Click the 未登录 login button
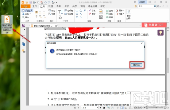 click(x=142, y=2)
